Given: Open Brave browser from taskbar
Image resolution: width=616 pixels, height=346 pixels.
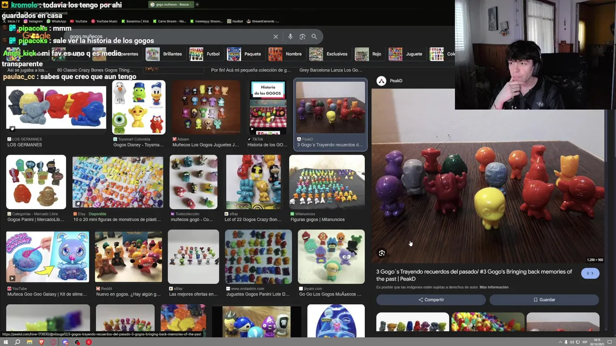Looking at the screenshot, I should coord(41,342).
